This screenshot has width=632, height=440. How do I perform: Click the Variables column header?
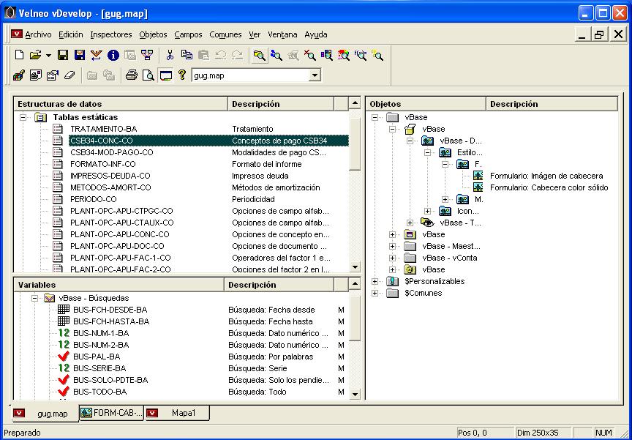pos(118,285)
